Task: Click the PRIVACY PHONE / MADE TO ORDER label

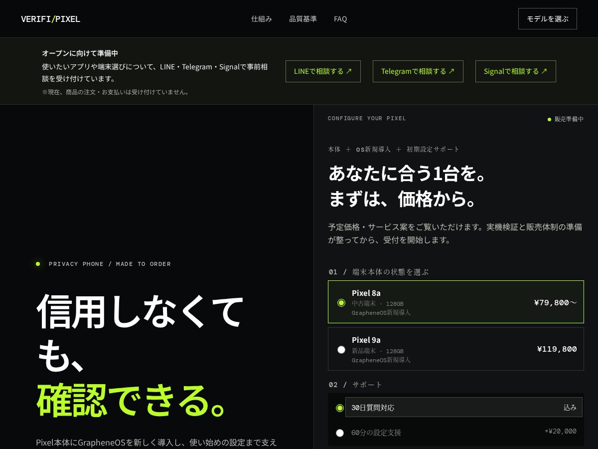Action: [110, 264]
